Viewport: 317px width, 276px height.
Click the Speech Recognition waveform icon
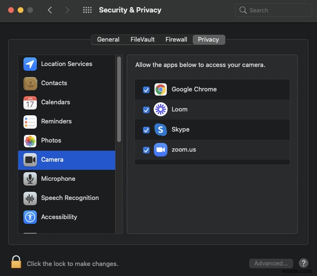tap(30, 198)
